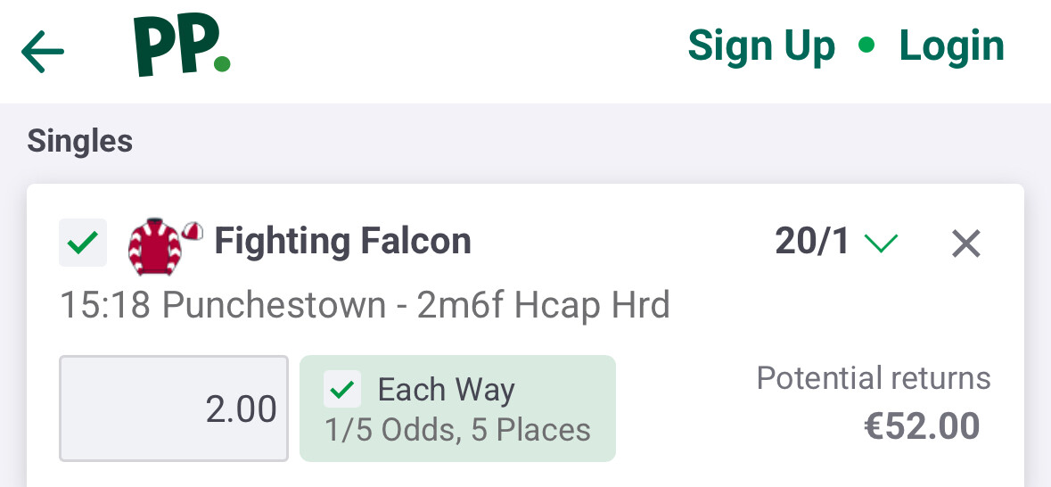This screenshot has height=487, width=1051.
Task: Click the green dot between Sign Up and Login
Action: click(x=866, y=45)
